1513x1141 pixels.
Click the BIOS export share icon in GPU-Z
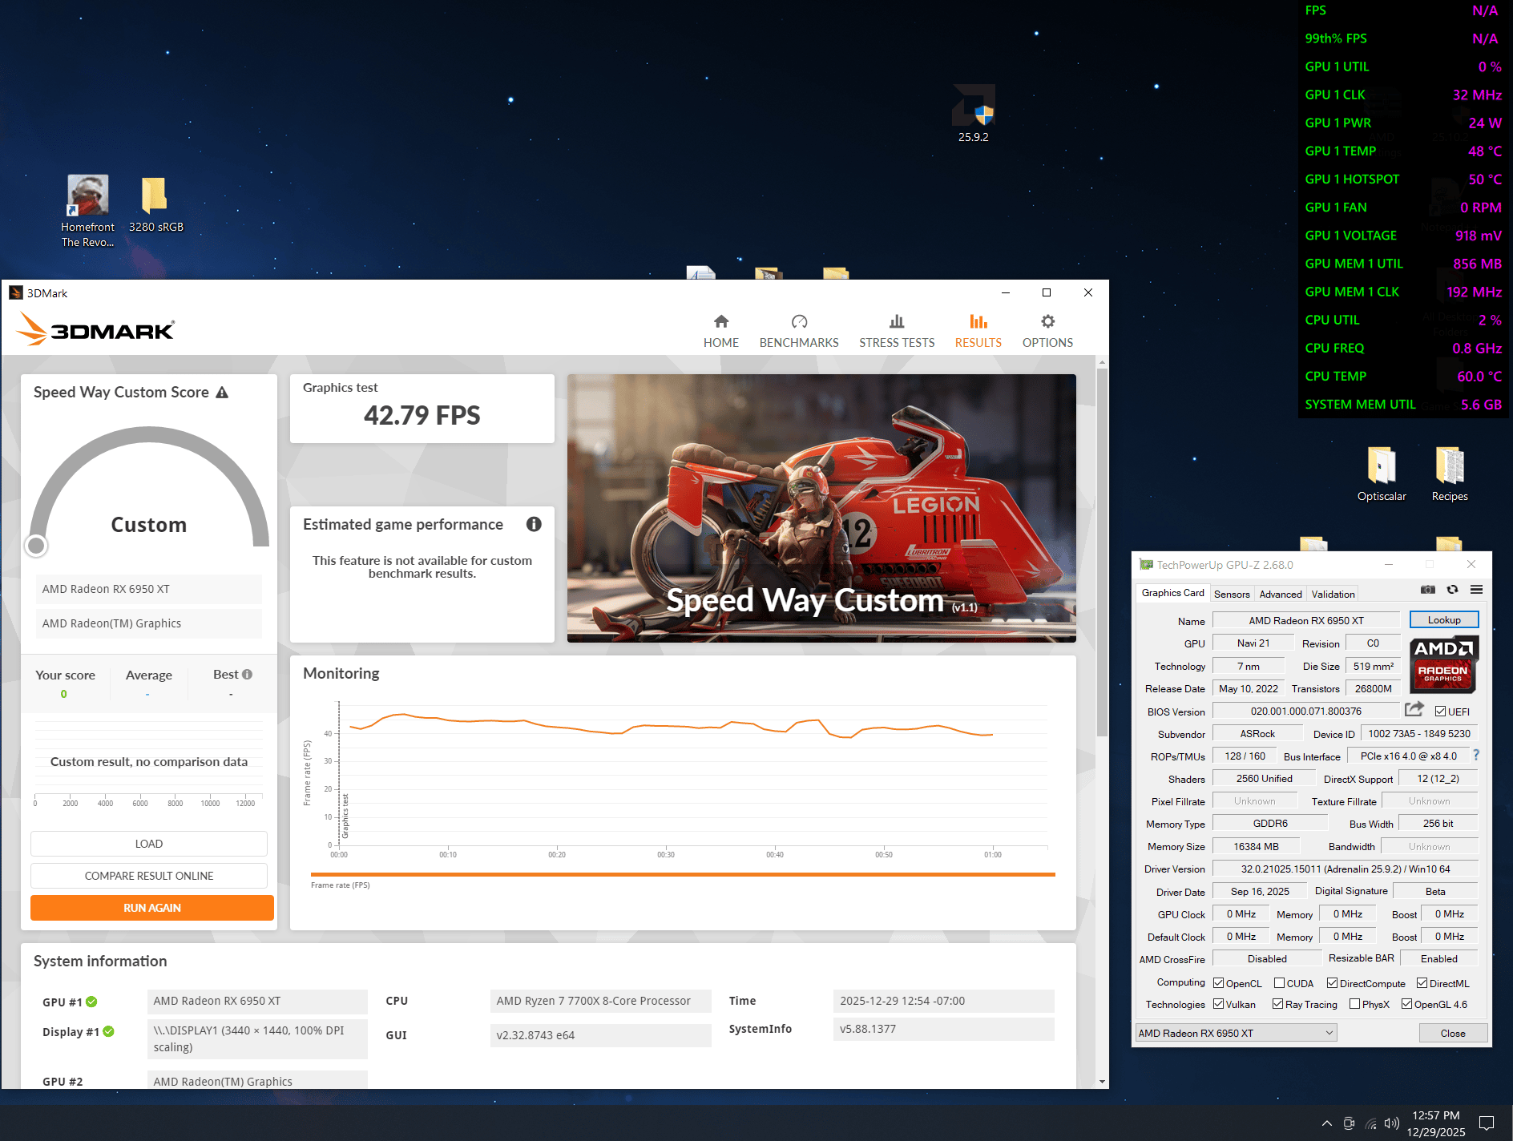point(1414,709)
